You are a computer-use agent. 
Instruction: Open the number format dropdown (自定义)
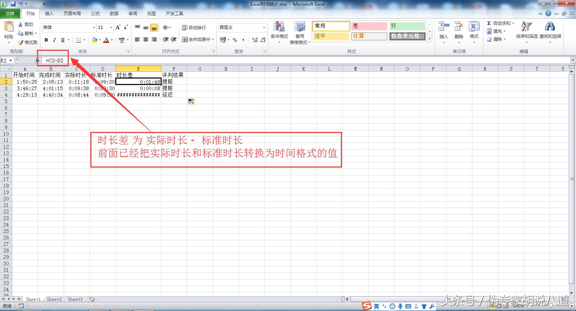[x=264, y=27]
